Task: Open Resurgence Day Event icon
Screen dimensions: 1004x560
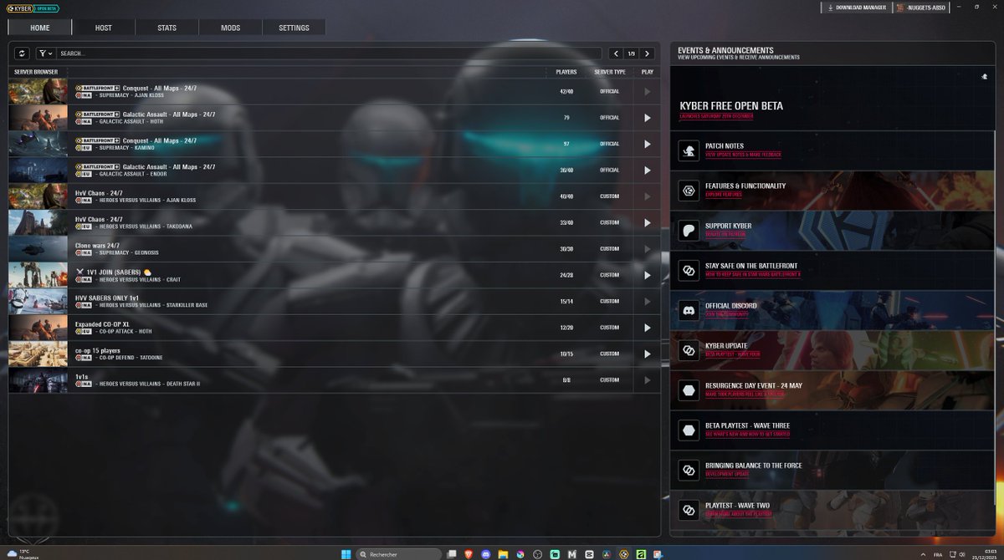Action: point(689,390)
